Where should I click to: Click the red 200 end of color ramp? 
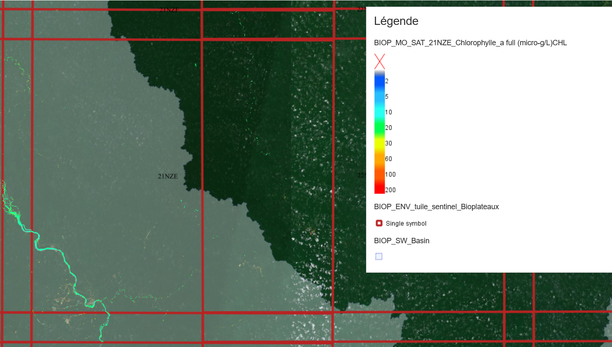coord(379,190)
